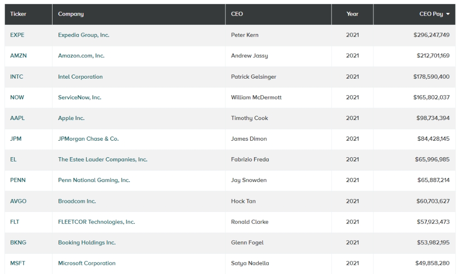The width and height of the screenshot is (461, 274).
Task: Open Booking Holdings Inc. company link
Action: tap(87, 242)
